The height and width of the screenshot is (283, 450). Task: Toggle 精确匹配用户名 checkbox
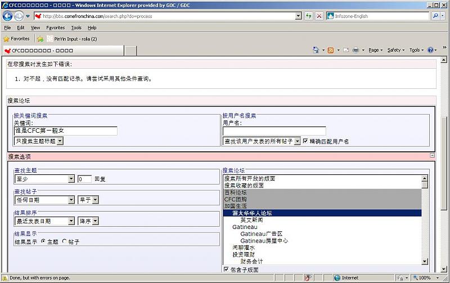click(305, 141)
